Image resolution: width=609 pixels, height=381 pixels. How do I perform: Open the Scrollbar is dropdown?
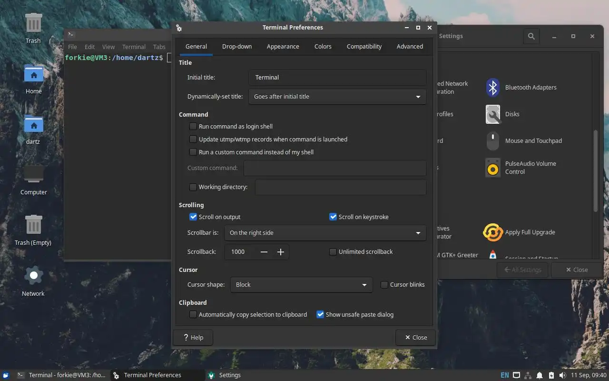click(x=325, y=233)
